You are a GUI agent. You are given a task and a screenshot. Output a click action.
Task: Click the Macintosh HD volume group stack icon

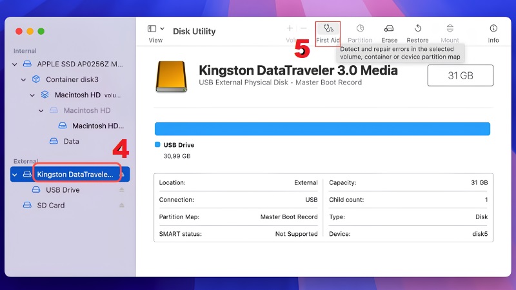[x=45, y=95]
